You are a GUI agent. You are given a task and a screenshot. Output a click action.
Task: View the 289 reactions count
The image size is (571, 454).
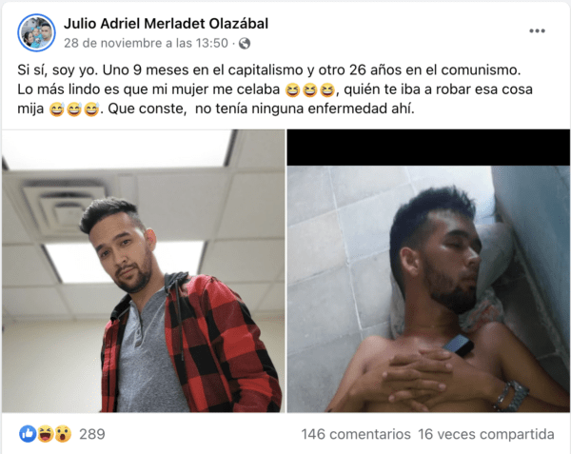(x=92, y=434)
